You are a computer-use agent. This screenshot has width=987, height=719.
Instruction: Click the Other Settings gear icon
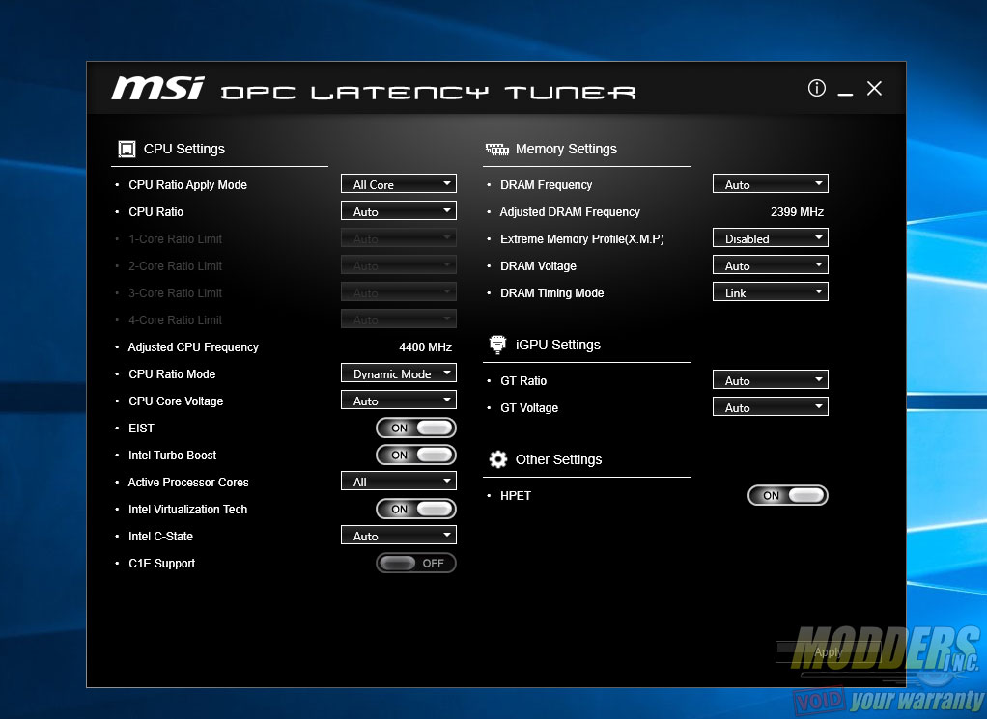tap(497, 458)
